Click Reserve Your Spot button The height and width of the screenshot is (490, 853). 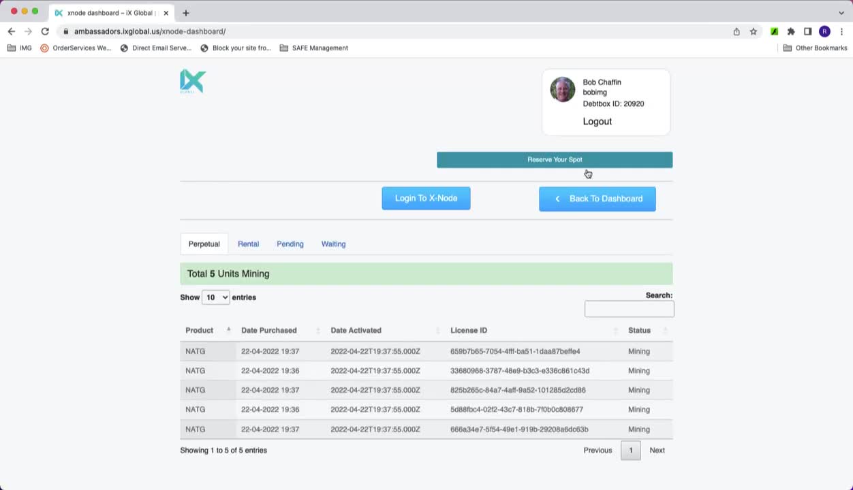(555, 159)
